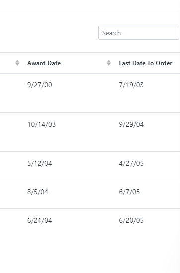Screen dimensions: 180x273
Task: Sort by the Award Date column header
Action: [x=44, y=63]
